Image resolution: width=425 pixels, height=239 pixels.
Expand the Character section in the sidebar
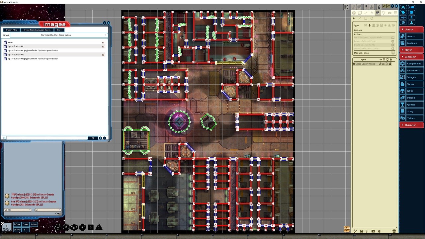pos(411,125)
